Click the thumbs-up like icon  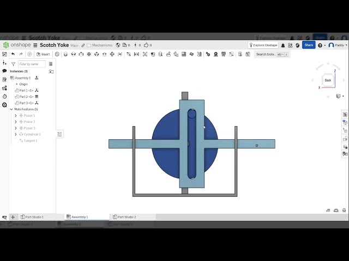[146, 45]
